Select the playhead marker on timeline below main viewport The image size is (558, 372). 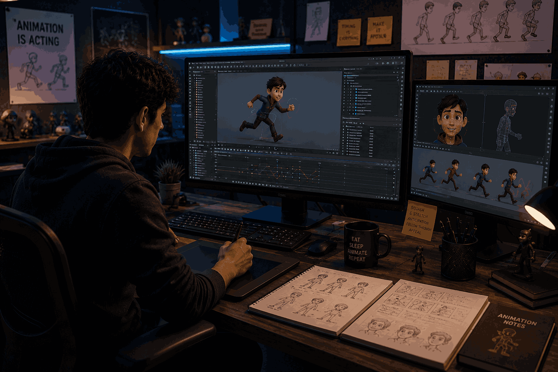[275, 148]
